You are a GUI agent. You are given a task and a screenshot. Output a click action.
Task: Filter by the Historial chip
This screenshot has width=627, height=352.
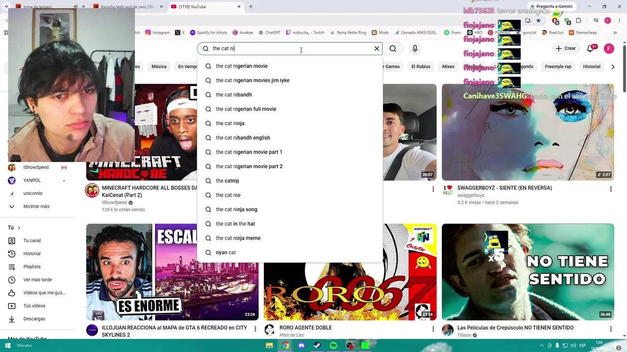[x=592, y=66]
